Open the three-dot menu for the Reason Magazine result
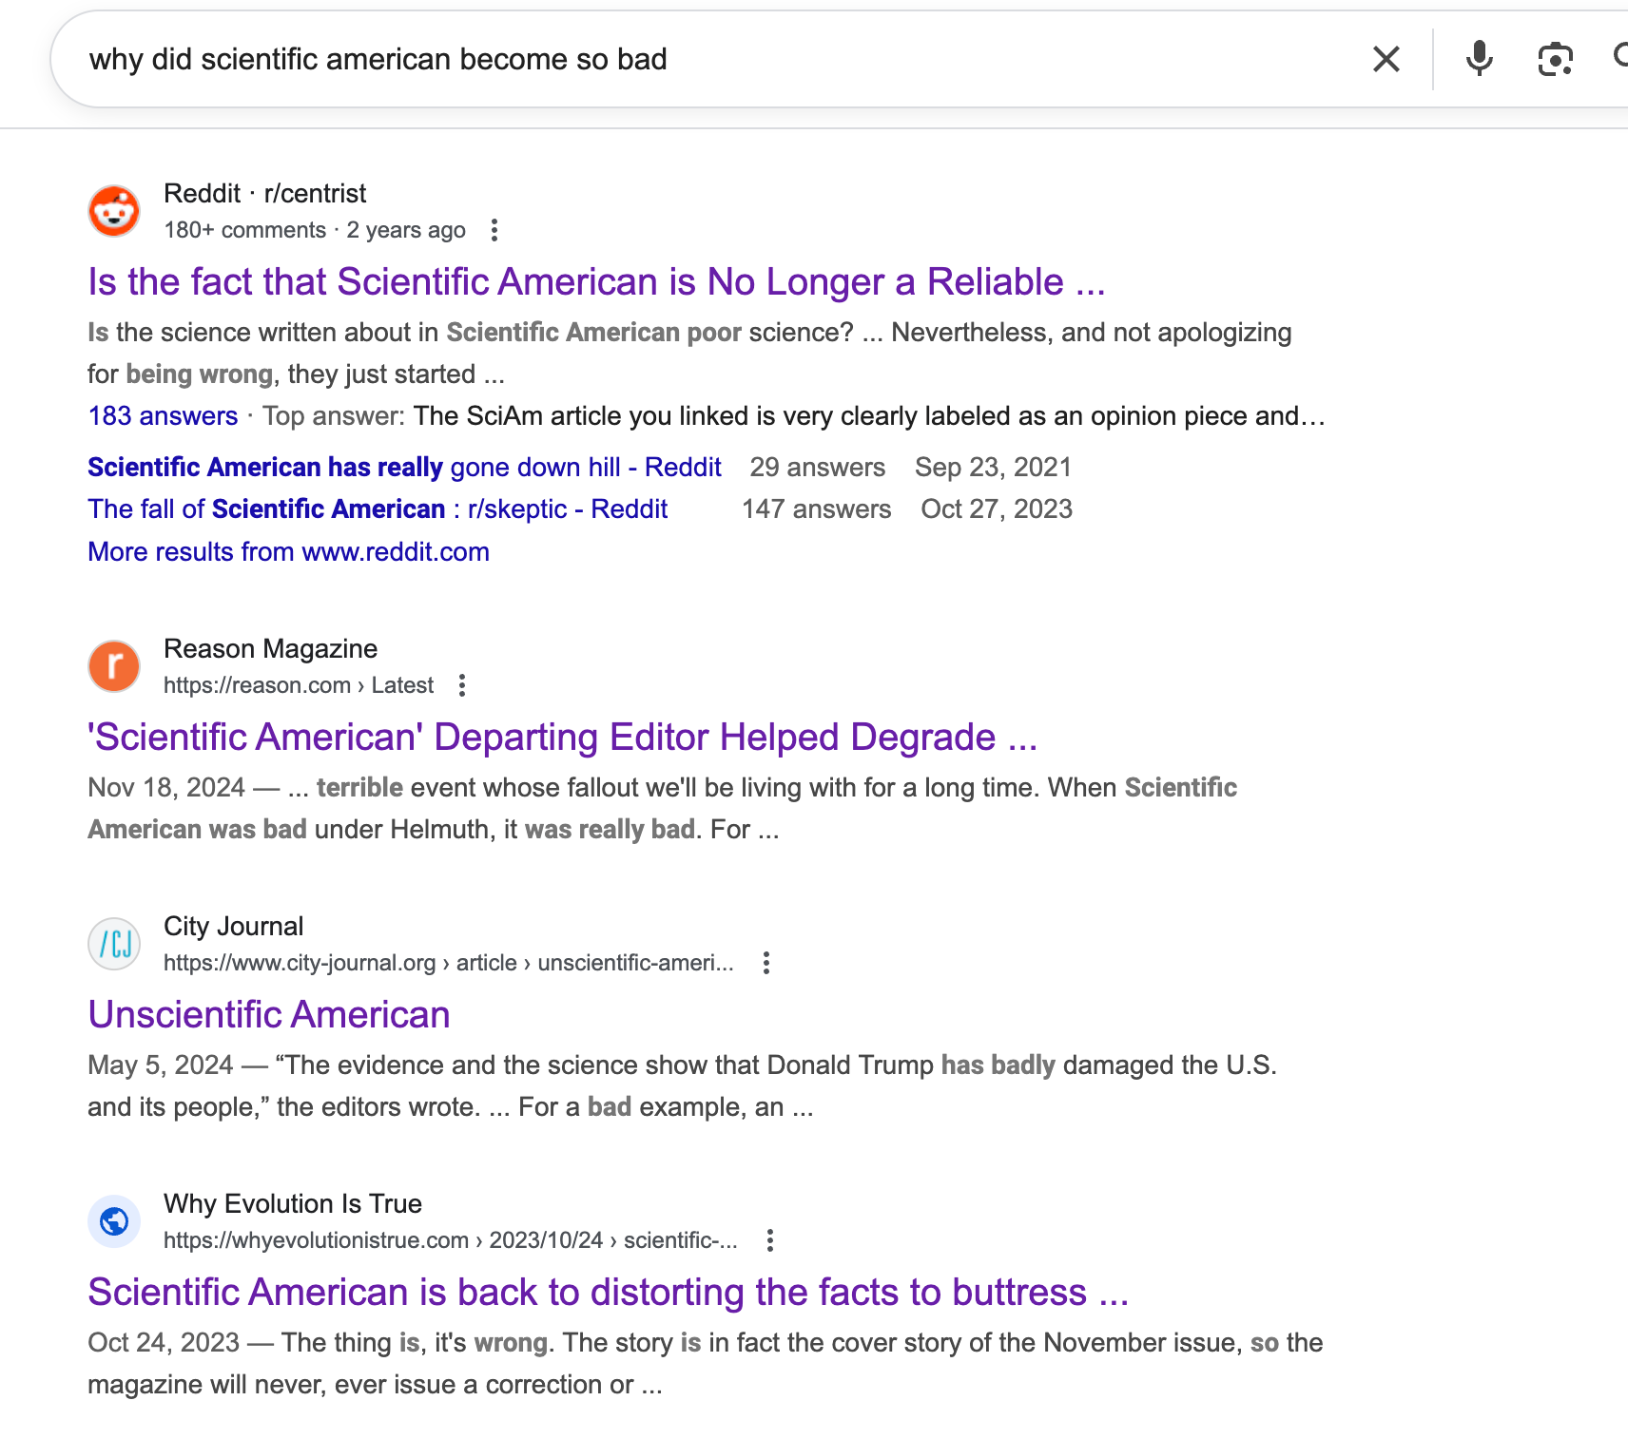1628x1439 pixels. (462, 685)
